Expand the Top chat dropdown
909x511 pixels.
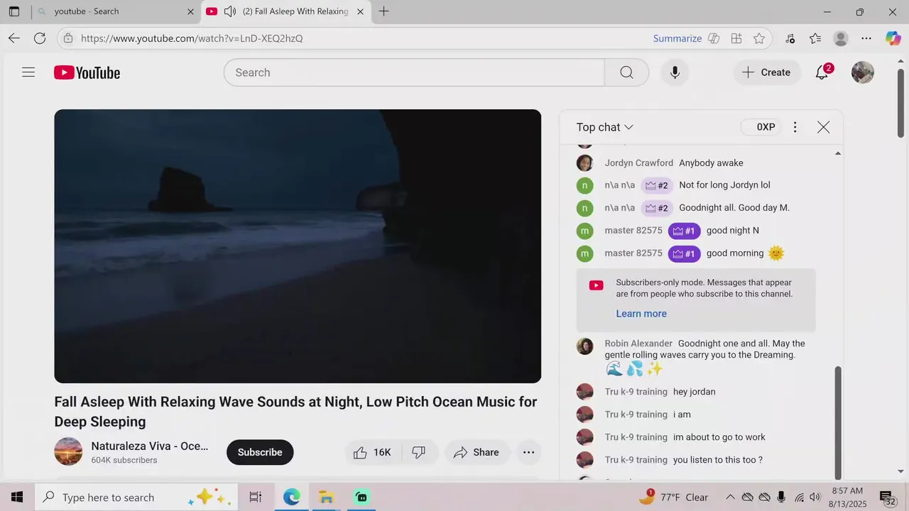click(x=604, y=127)
